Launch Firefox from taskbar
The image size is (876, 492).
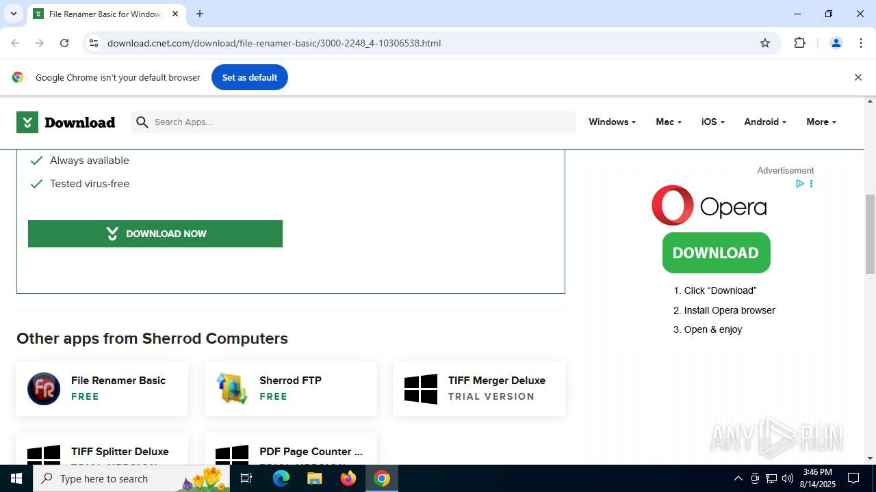pos(348,478)
